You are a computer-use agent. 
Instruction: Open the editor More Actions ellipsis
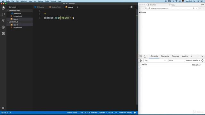(135, 7)
